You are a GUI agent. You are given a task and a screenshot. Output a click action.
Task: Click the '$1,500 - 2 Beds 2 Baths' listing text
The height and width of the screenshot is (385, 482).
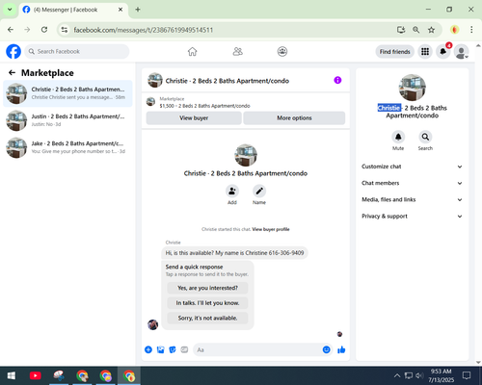204,106
